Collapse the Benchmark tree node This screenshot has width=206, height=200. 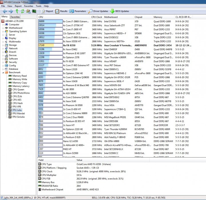click(3, 73)
